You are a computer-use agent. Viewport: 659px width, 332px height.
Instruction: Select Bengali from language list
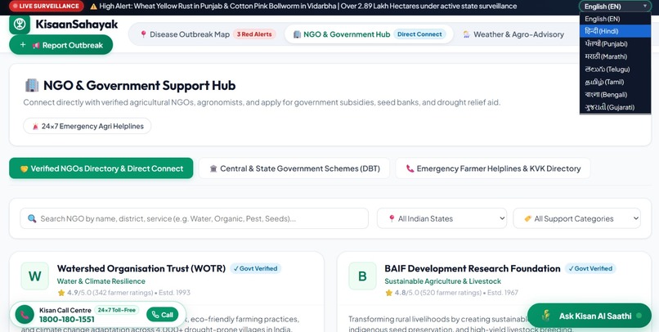click(x=615, y=95)
